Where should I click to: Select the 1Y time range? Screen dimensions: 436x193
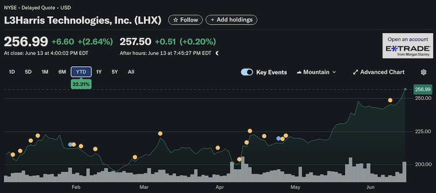pos(99,72)
